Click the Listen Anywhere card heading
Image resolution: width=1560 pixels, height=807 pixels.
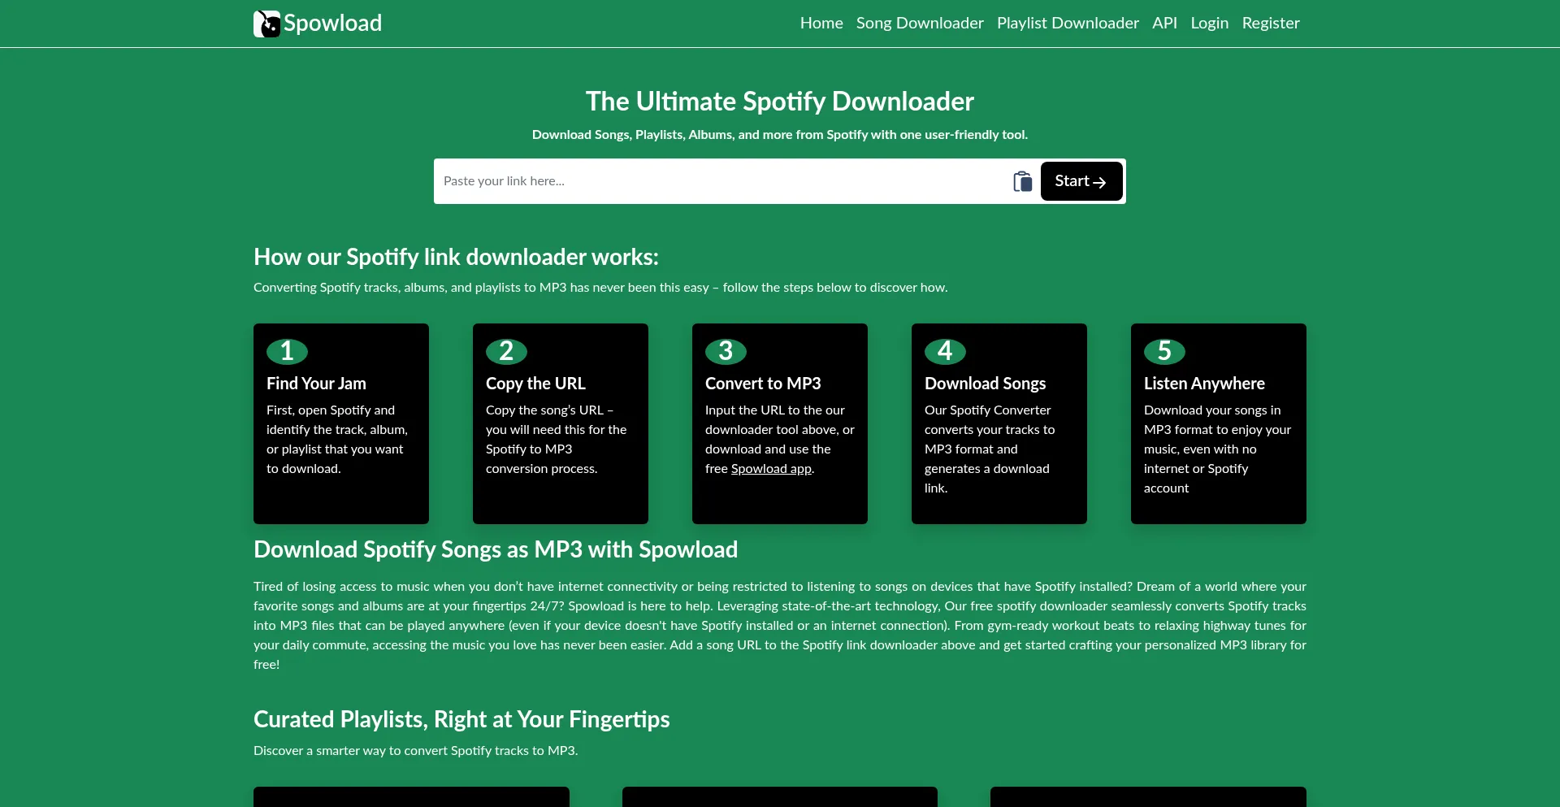click(1204, 384)
